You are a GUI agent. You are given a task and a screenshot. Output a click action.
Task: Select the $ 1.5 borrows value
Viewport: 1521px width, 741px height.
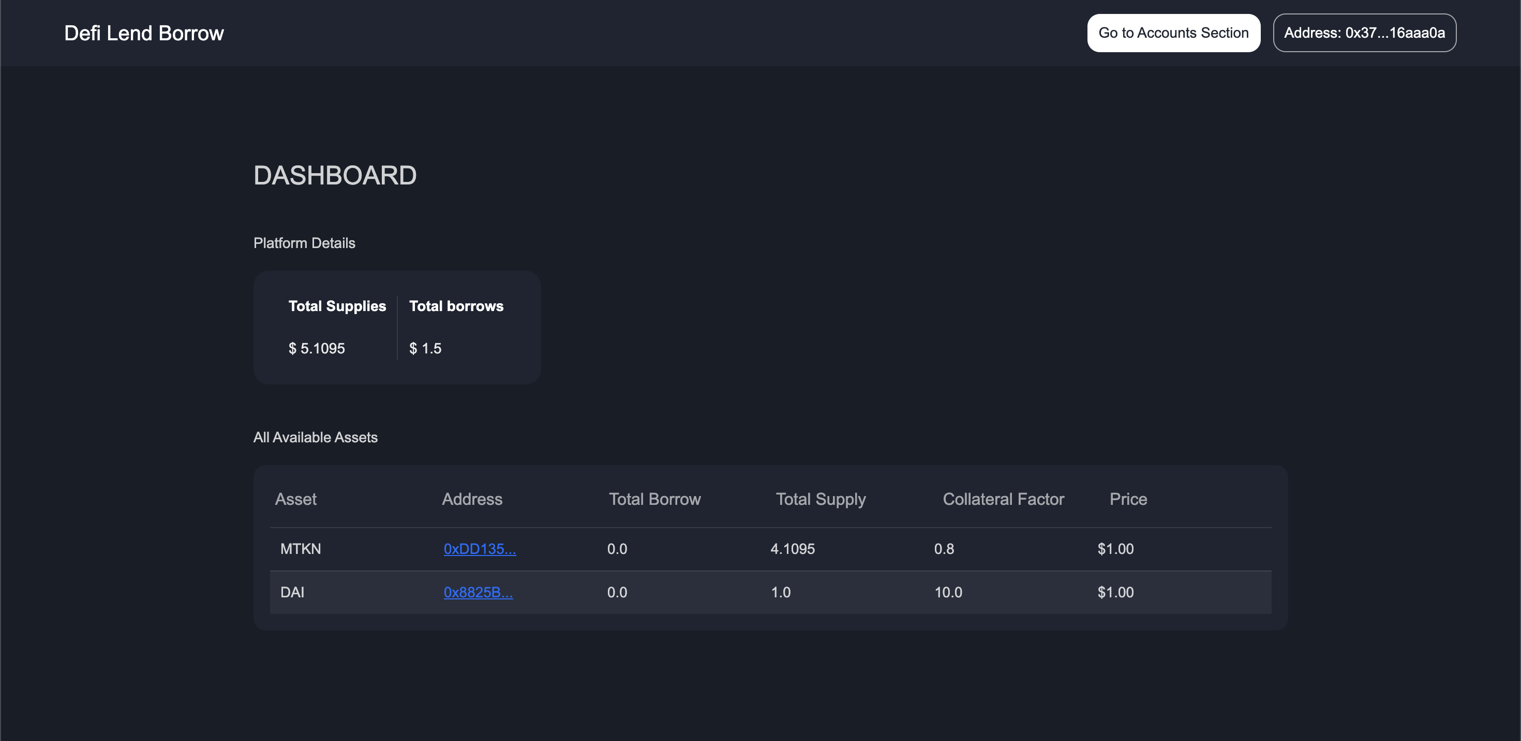[425, 348]
